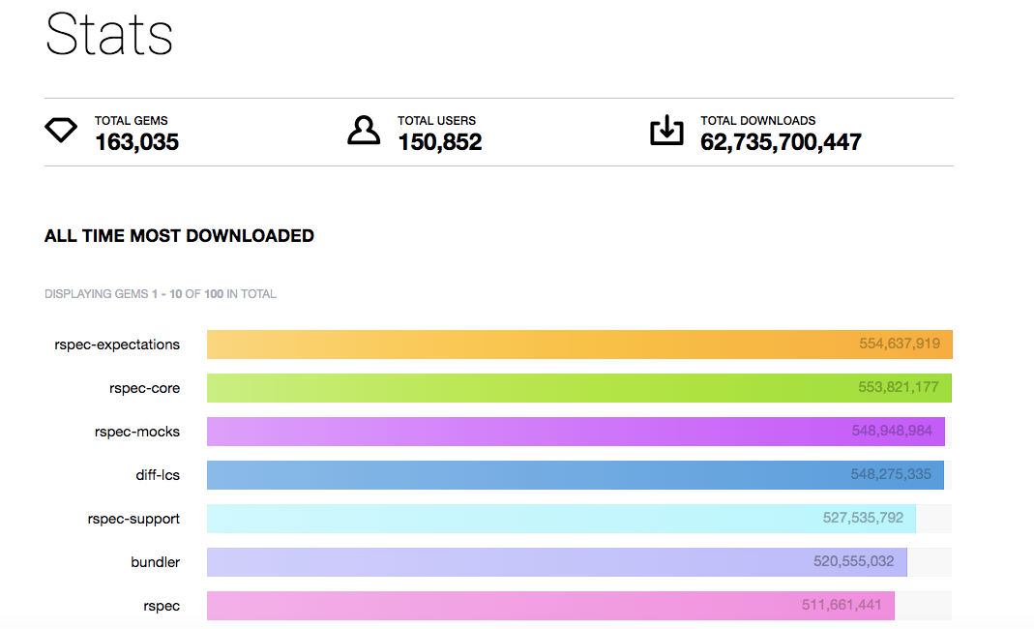
Task: Click the 553,821,177 download count
Action: pyautogui.click(x=899, y=387)
